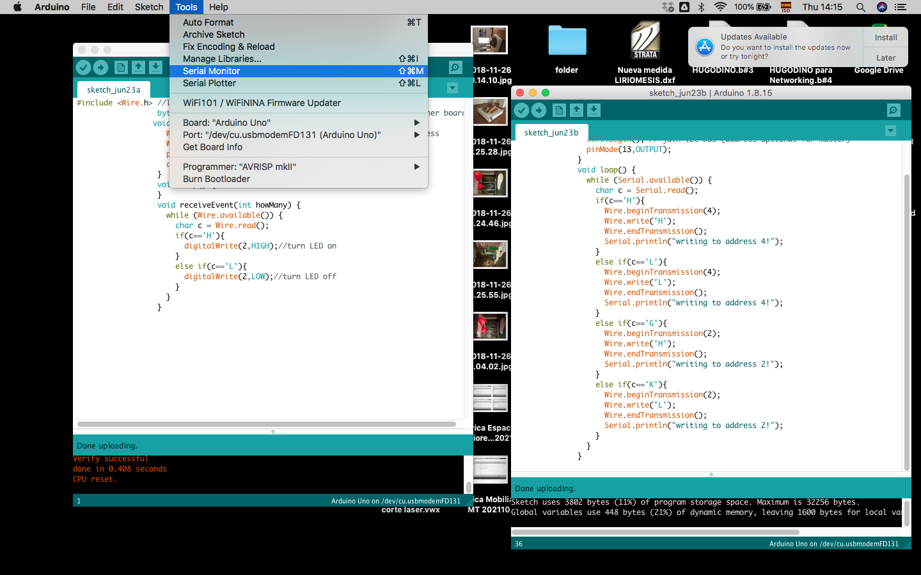
Task: Select the sketch_jun23b tab
Action: point(551,133)
